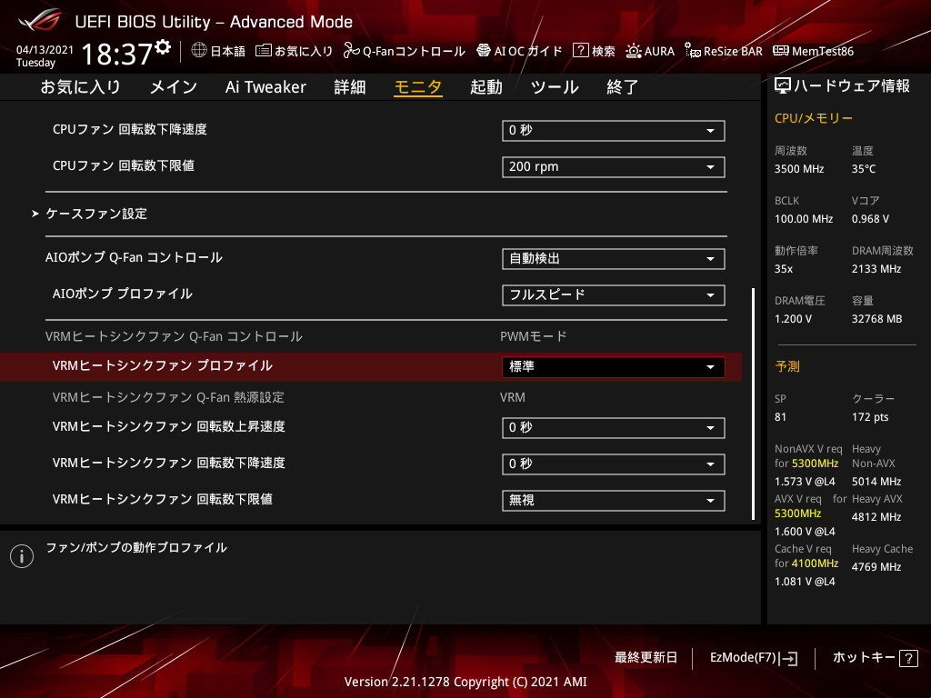
Task: Click VRMヒートシンクファン Q-Fan コントロール label
Action: pyautogui.click(x=174, y=336)
